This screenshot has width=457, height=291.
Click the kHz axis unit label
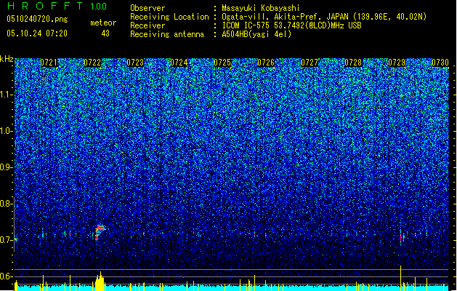(x=7, y=59)
